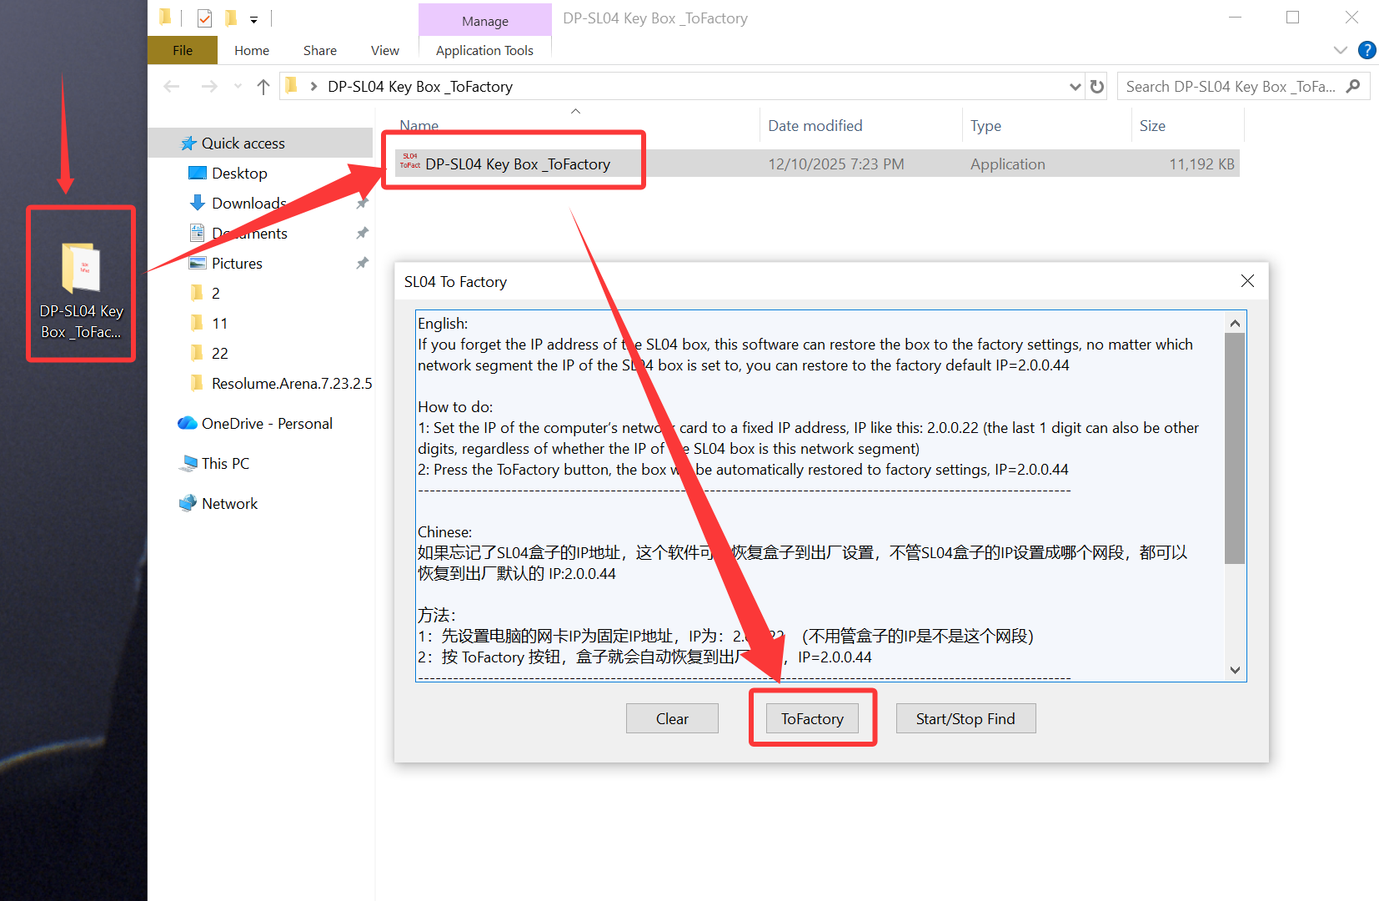Close the SL04 To Factory dialog
This screenshot has height=901, width=1379.
point(1246,281)
